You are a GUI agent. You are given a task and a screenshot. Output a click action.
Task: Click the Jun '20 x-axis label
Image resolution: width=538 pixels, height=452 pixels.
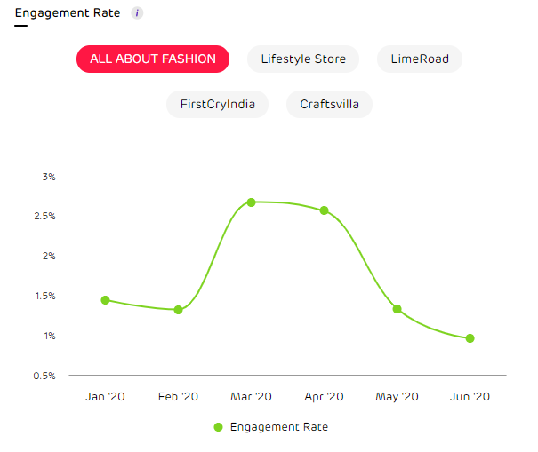click(470, 397)
